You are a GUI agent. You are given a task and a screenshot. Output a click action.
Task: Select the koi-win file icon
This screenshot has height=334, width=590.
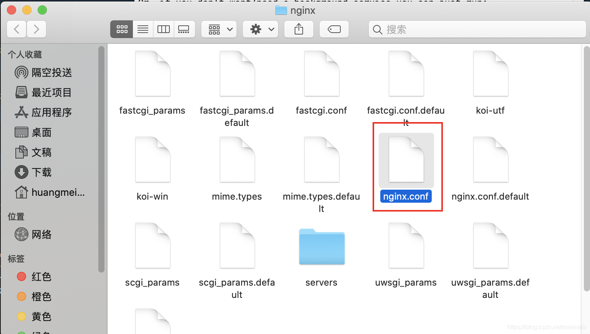pos(152,159)
